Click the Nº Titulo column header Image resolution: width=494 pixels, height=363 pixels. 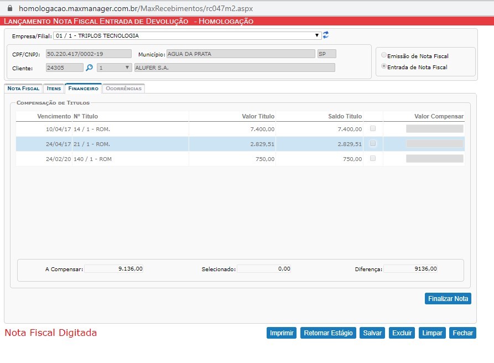click(86, 116)
